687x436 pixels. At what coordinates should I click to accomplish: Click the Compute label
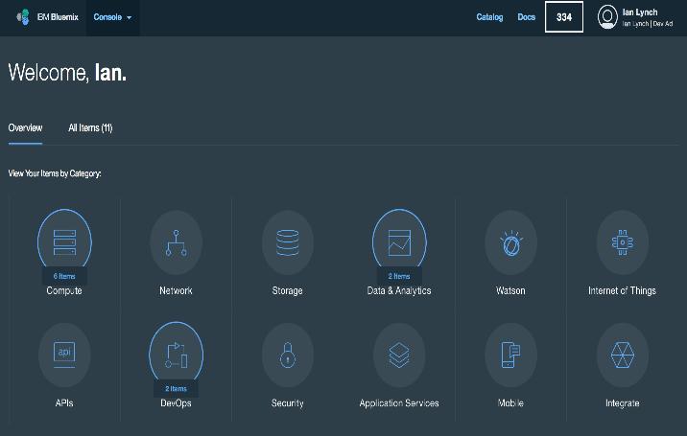pos(64,290)
